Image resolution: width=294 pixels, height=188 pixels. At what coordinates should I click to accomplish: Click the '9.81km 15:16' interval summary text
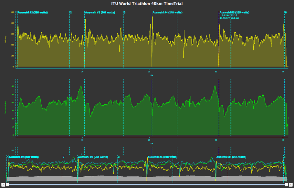pyautogui.click(x=229, y=16)
